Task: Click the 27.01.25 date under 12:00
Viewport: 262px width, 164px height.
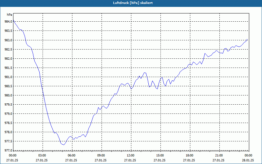Action: (130, 160)
